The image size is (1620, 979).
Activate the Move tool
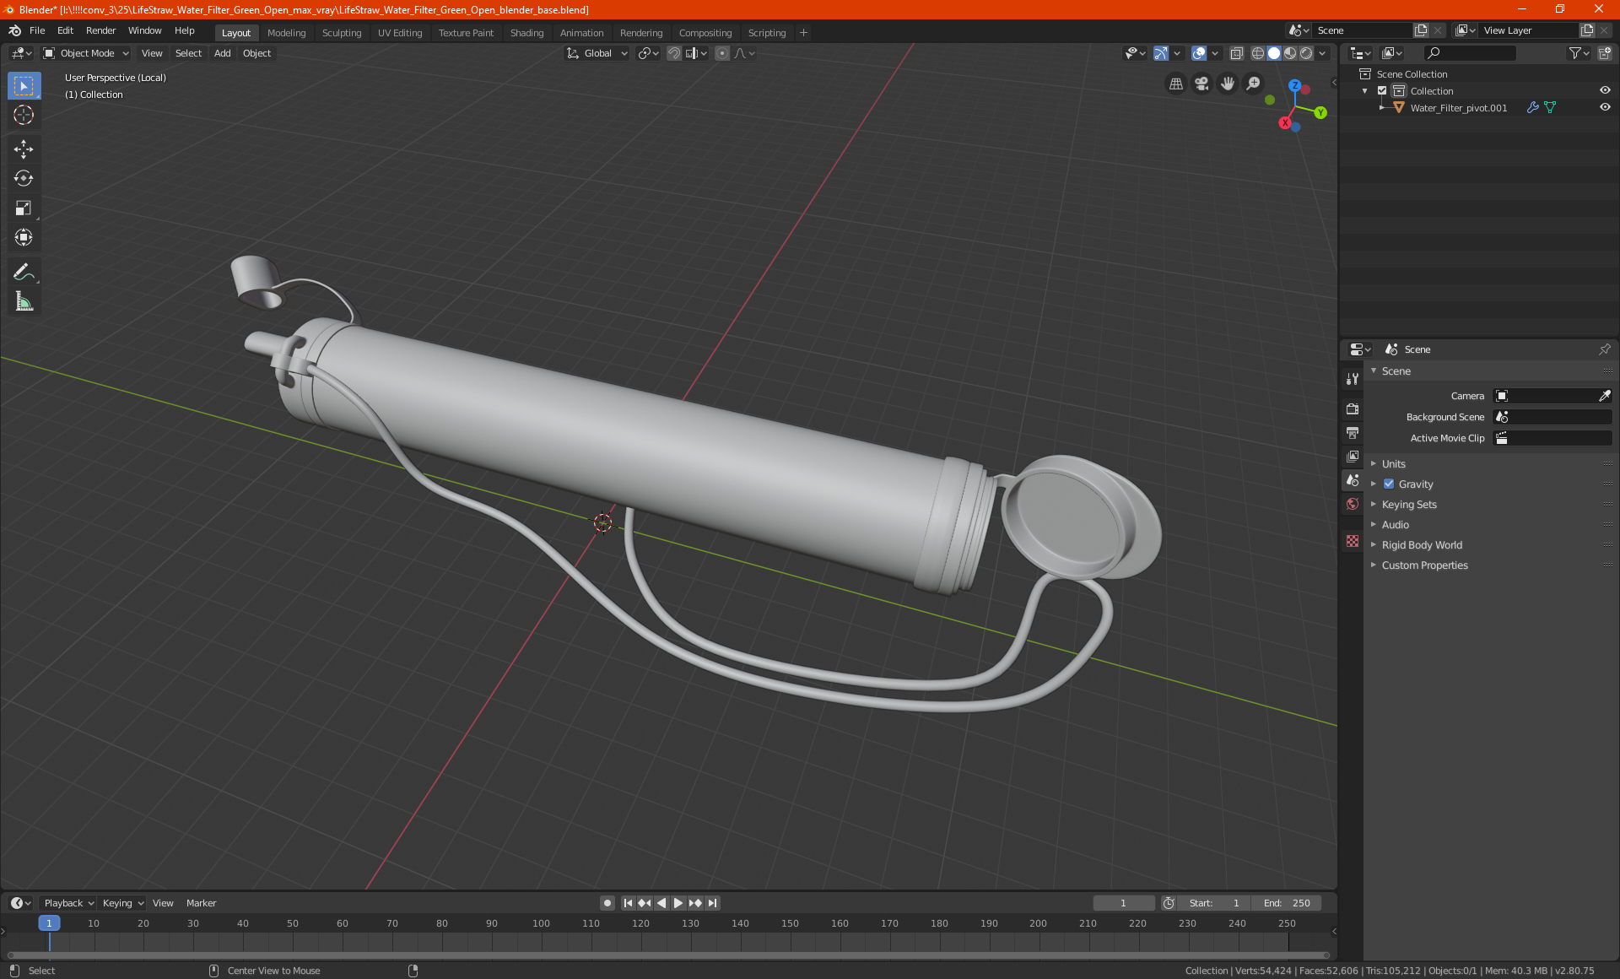24,149
